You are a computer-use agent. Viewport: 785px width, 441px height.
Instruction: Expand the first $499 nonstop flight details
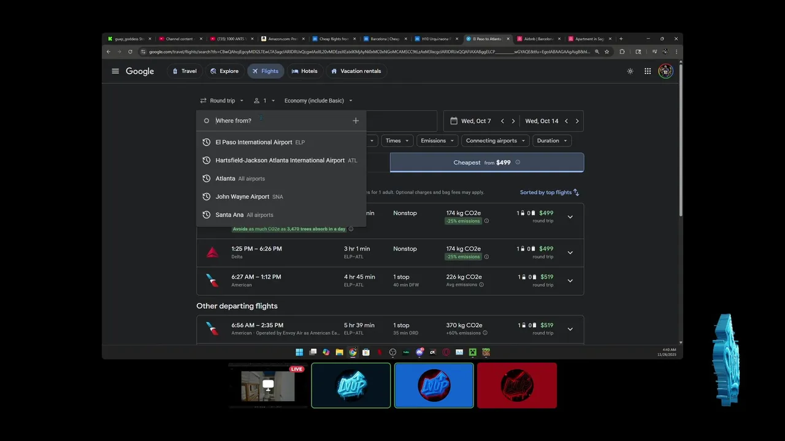tap(570, 217)
